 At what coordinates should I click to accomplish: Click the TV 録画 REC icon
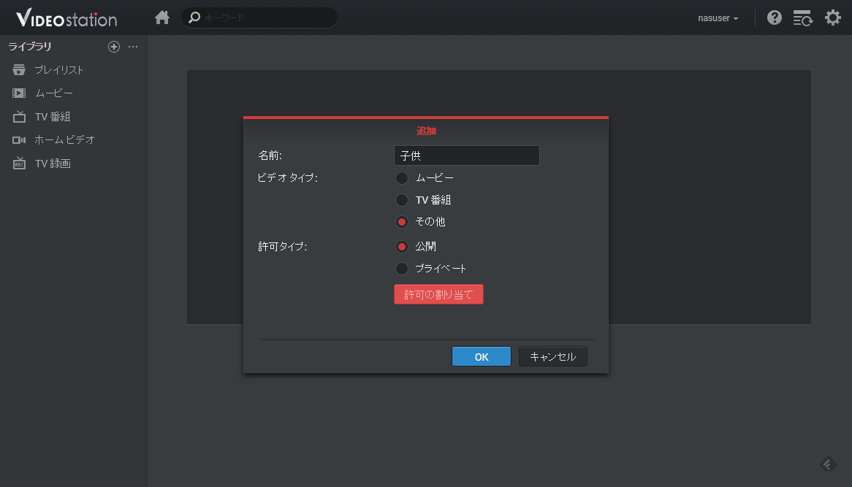tap(19, 164)
